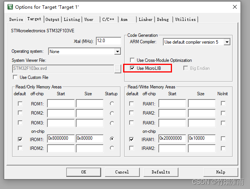Viewport: 250px width, 189px height.
Task: Click the Xtal (MHz) input field
Action: [109, 41]
